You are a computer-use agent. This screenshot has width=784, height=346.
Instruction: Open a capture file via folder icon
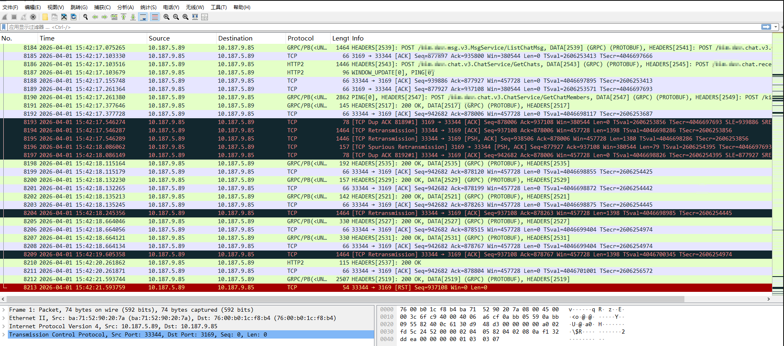(x=45, y=17)
